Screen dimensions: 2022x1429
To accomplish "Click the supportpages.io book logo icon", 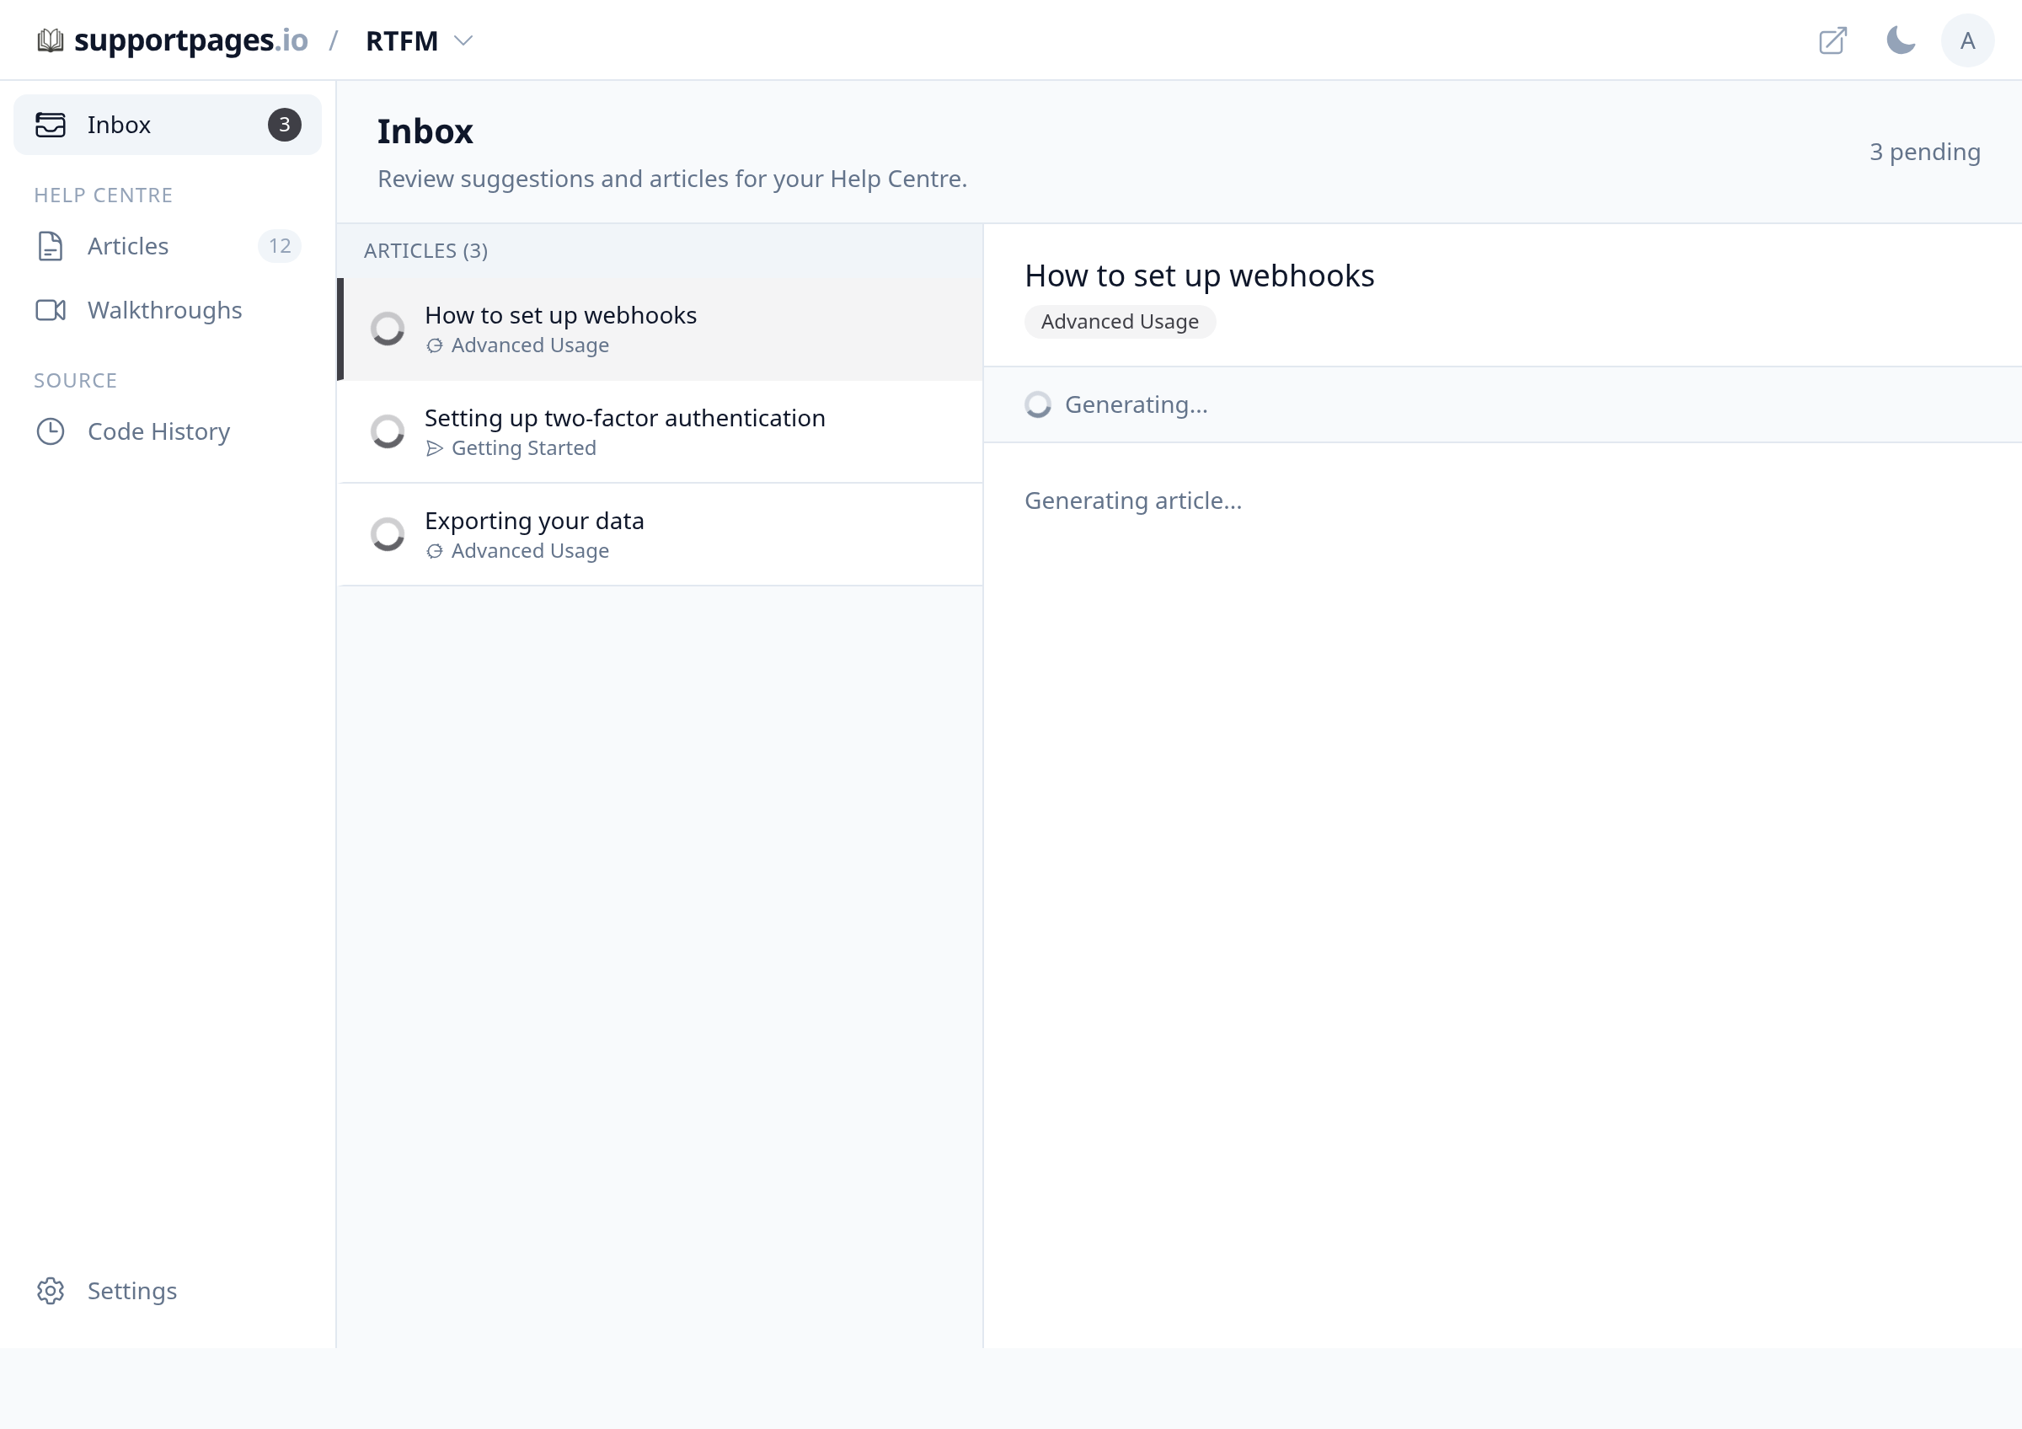I will click(51, 40).
